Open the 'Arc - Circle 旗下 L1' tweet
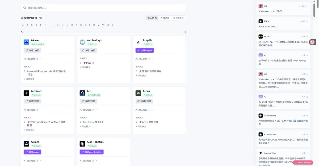Viewport: 319px width, 166px height. 93,122
